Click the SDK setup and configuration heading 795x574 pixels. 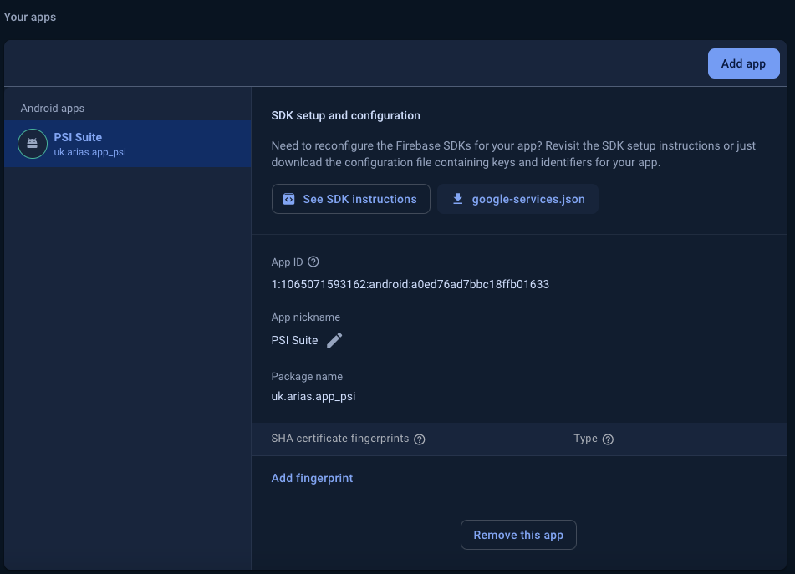coord(346,115)
